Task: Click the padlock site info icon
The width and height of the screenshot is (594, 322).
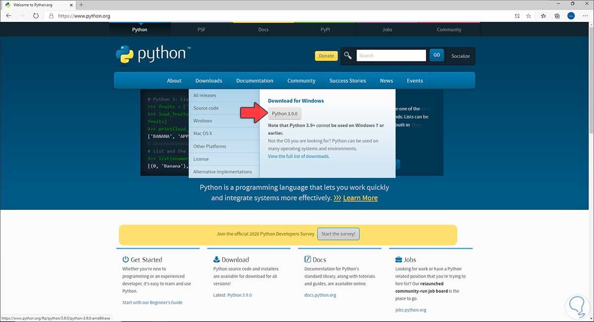Action: click(51, 16)
